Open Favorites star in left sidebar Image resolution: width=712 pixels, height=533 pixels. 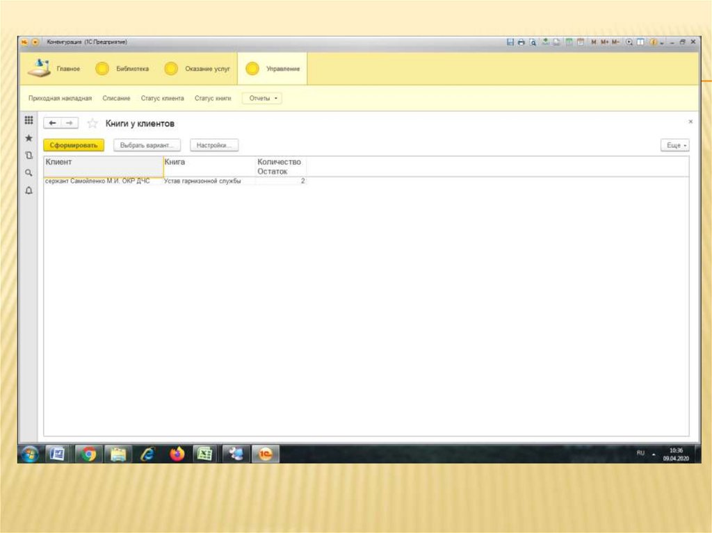click(29, 138)
